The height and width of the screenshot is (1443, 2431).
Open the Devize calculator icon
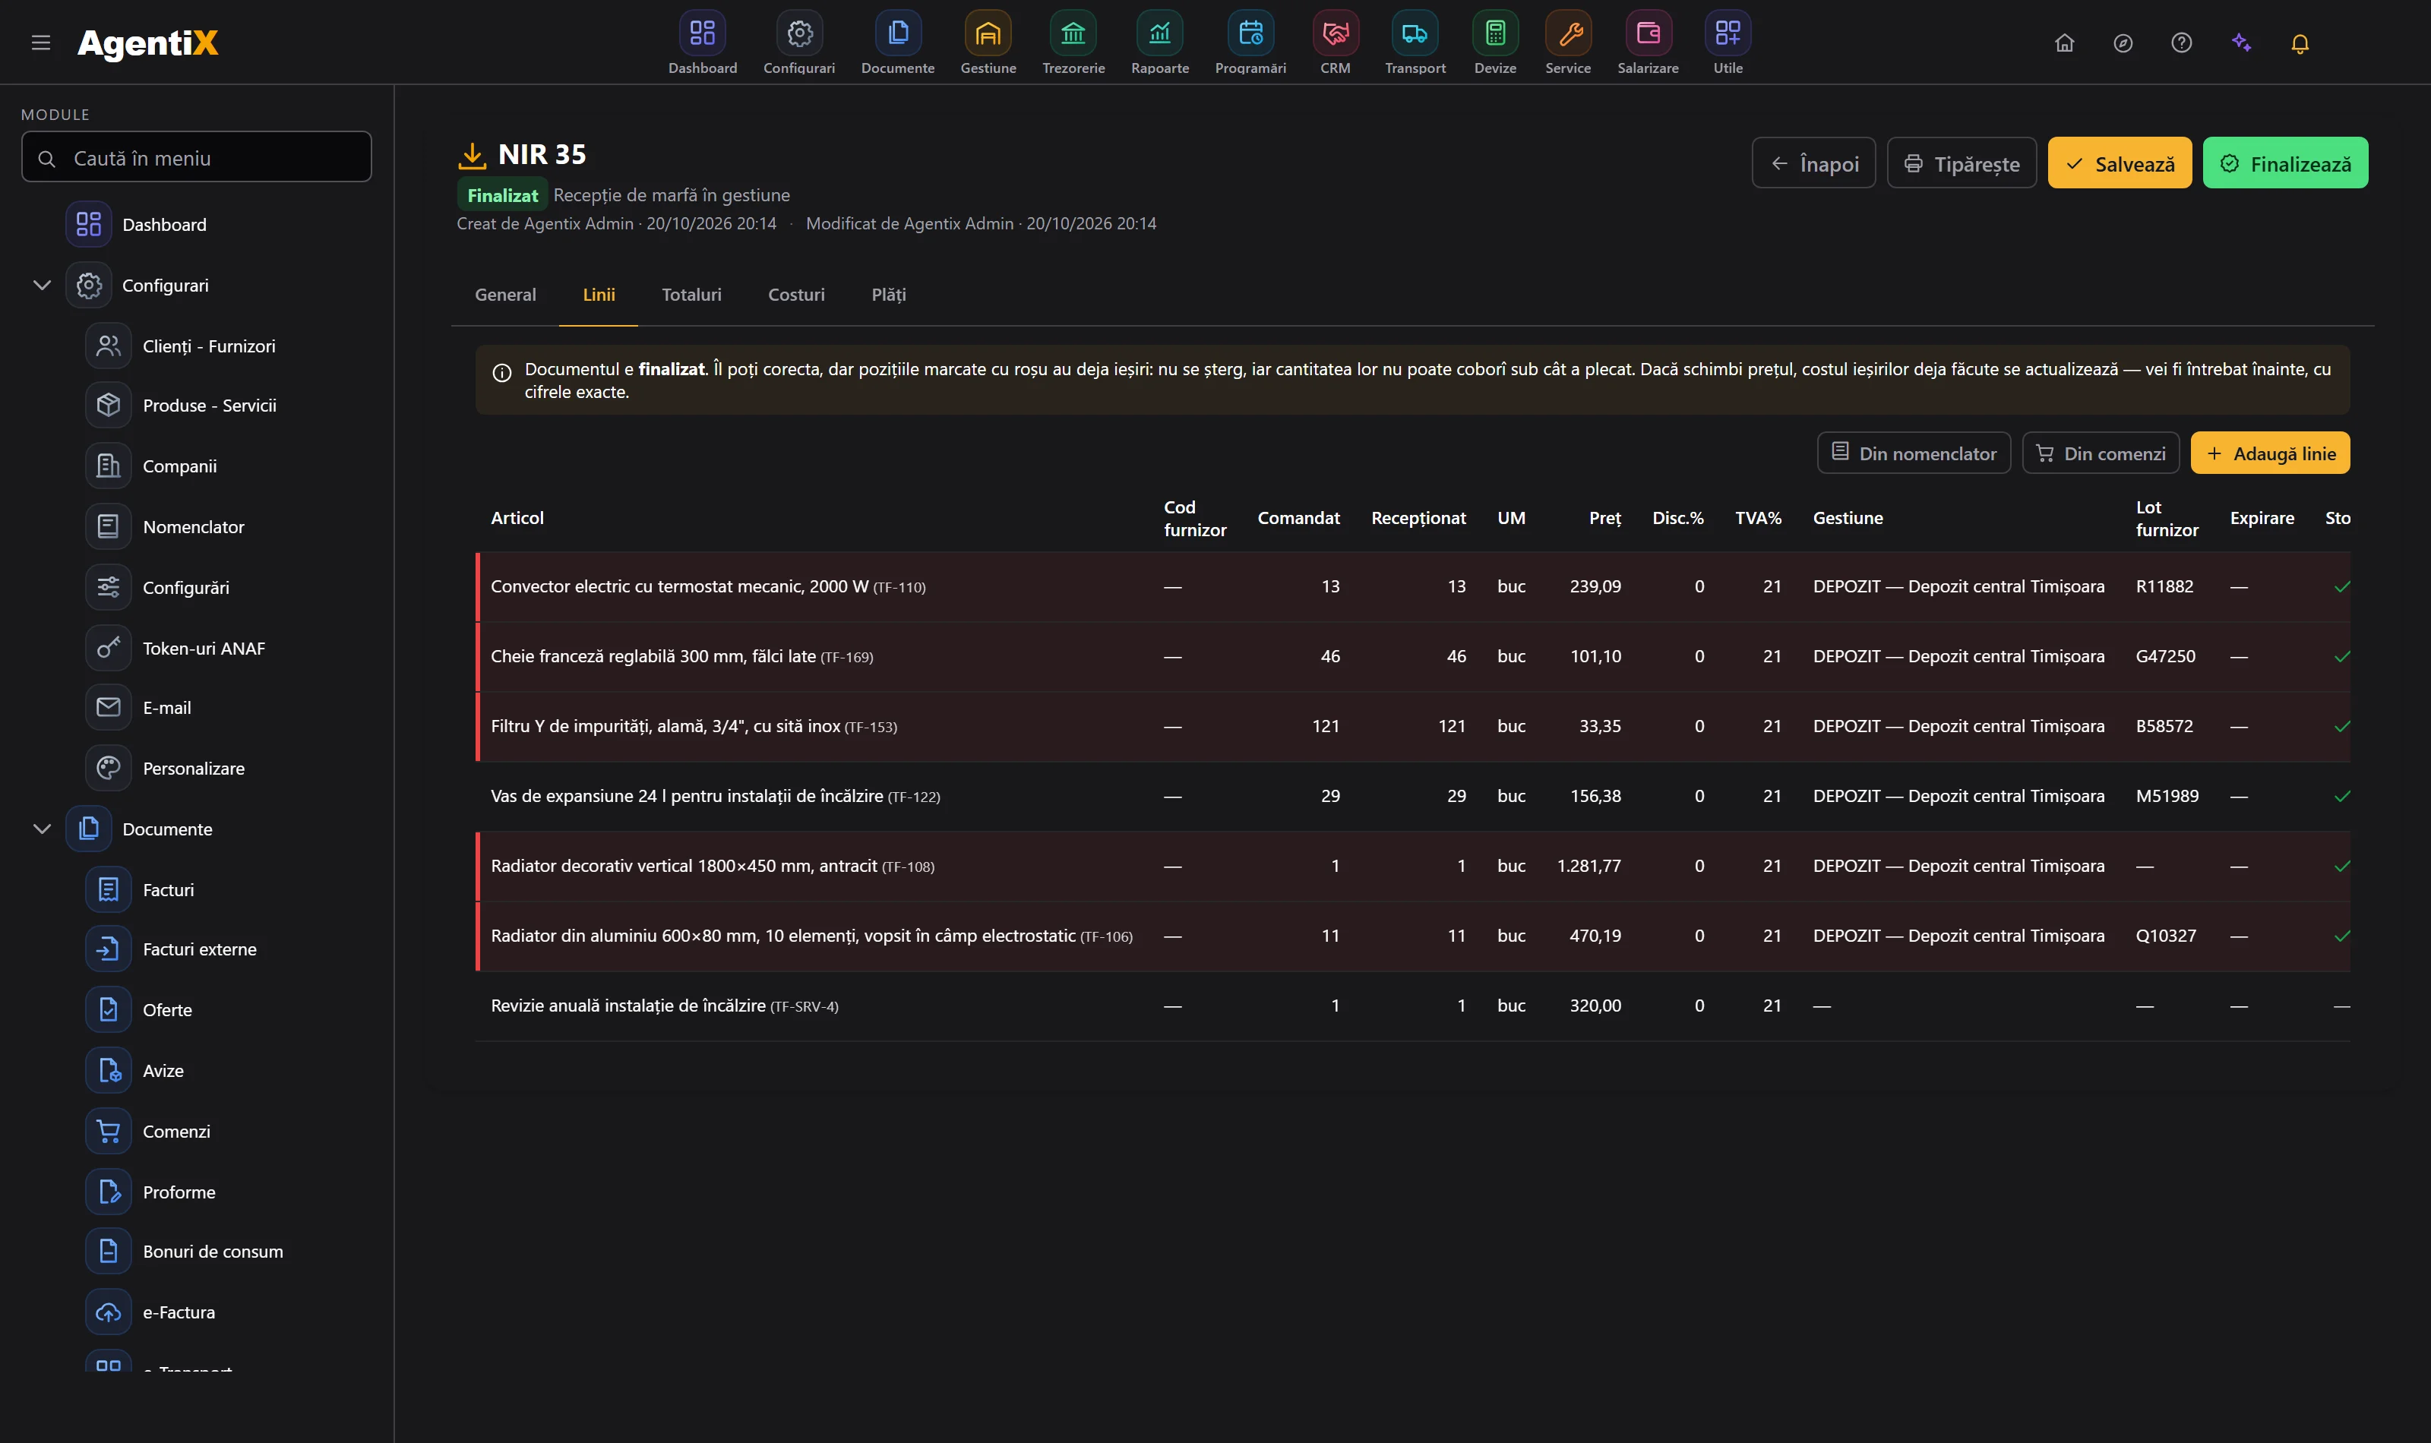tap(1494, 33)
